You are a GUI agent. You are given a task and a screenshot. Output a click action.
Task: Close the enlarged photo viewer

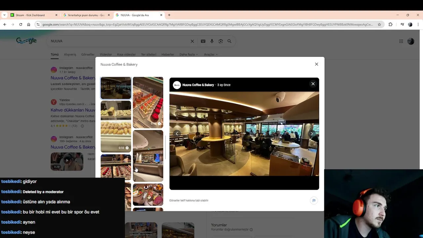click(x=313, y=84)
